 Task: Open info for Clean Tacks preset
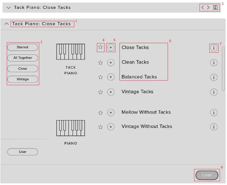tap(214, 62)
